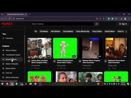The width and height of the screenshot is (131, 98).
Task: Click channel avatar beside Carlitos Dancing video
Action: click(x=55, y=61)
